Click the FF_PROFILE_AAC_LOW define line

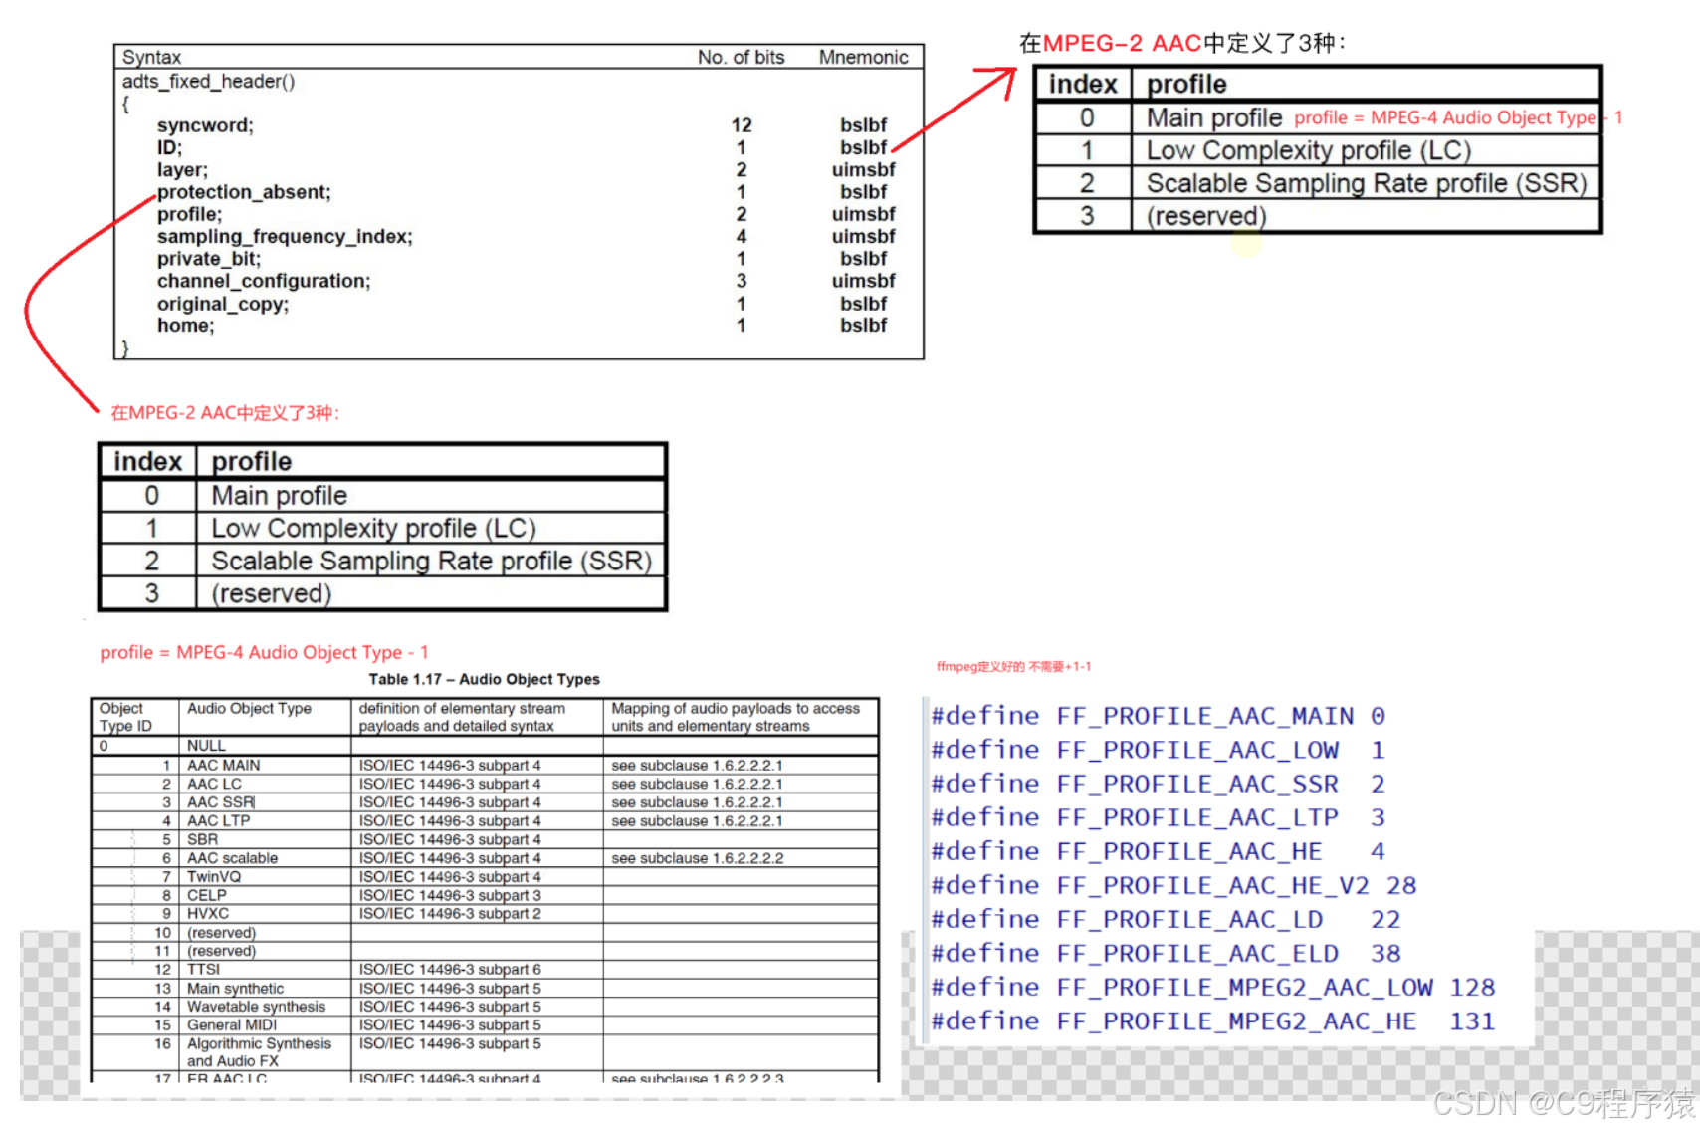[x=1158, y=750]
